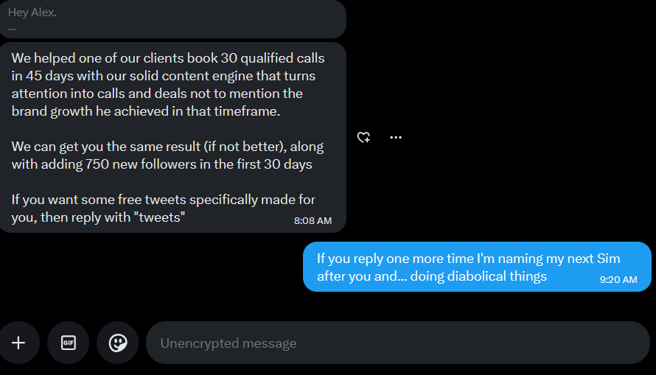Click the 9:20 AM timestamp
This screenshot has height=375, width=656.
pos(618,280)
